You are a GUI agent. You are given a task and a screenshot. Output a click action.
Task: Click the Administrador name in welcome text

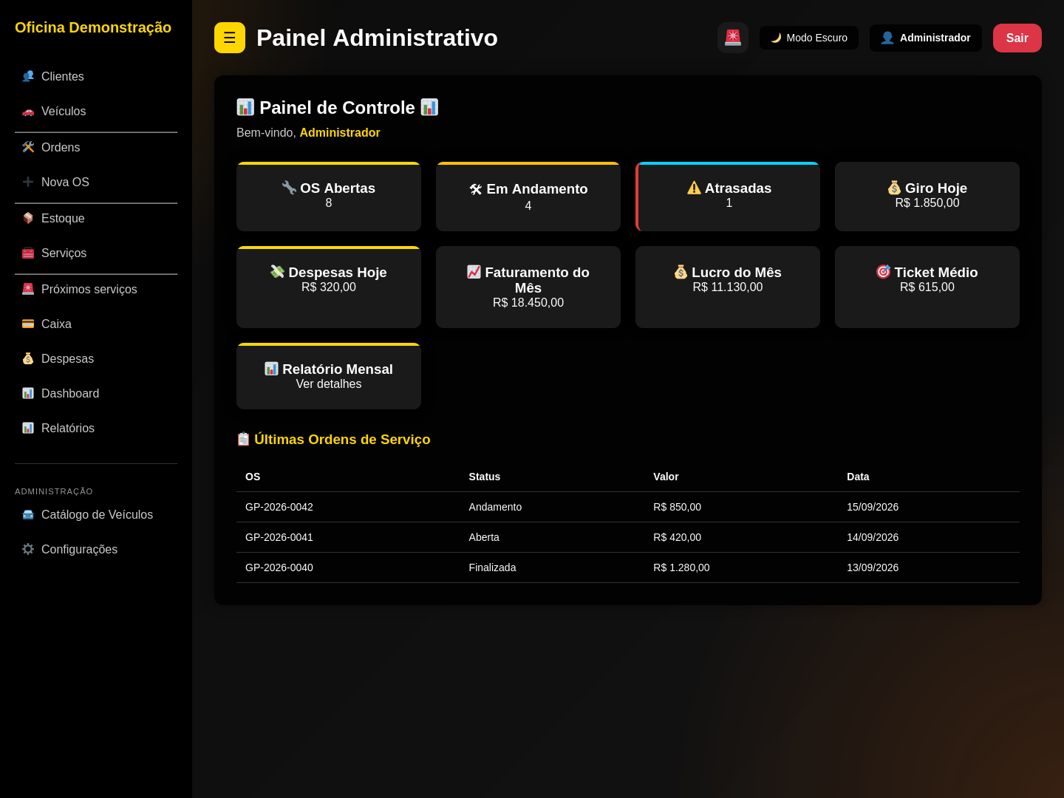(340, 133)
